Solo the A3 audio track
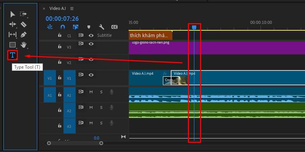Screen dimensions: 305x152 click(101, 123)
